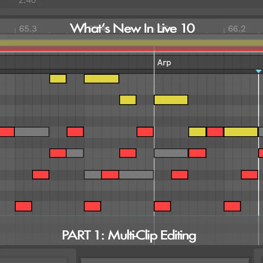Click the 65.3 ruler position
263x263 pixels.
[x=28, y=29]
